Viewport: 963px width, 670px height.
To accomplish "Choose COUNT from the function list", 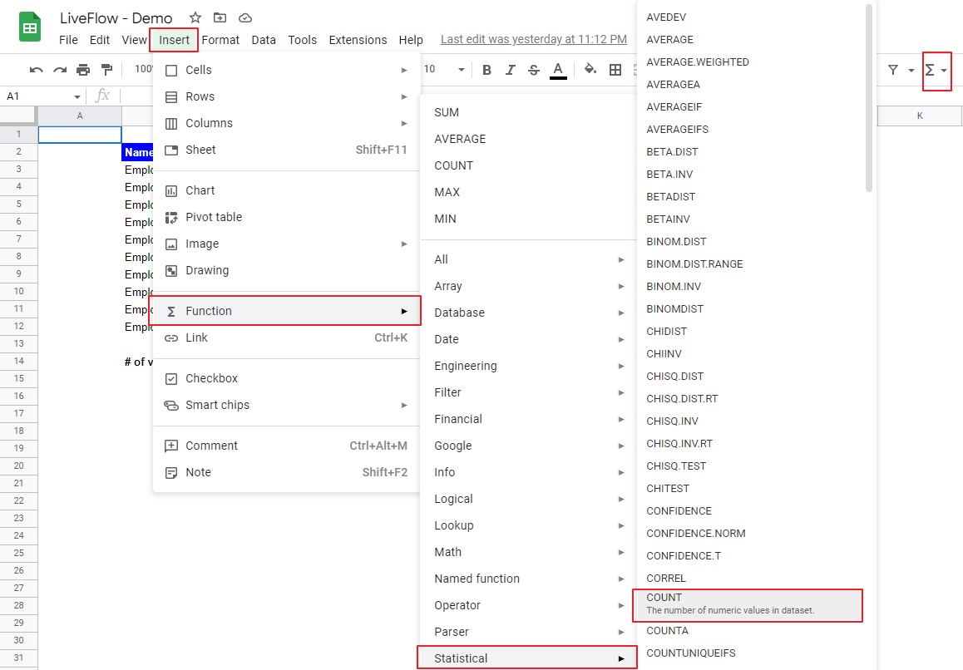I will 747,605.
